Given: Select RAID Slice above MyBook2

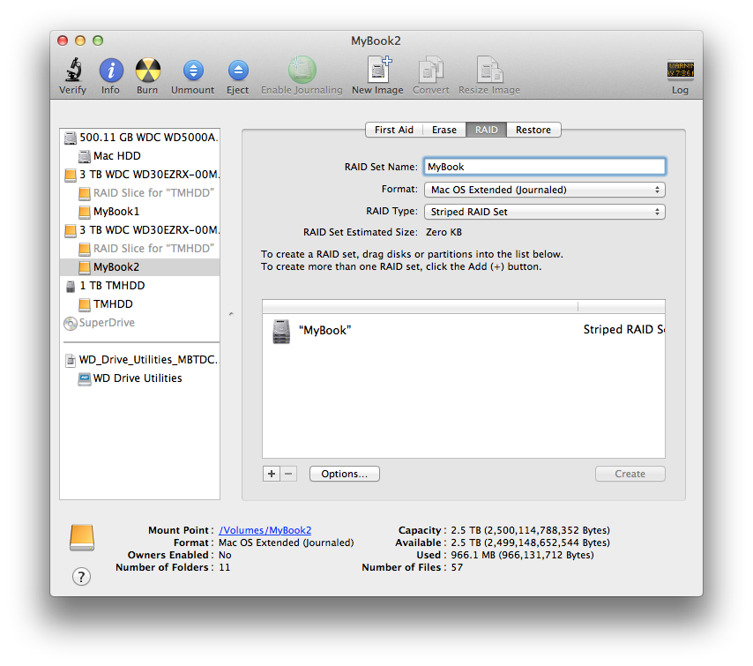Looking at the screenshot, I should [140, 249].
